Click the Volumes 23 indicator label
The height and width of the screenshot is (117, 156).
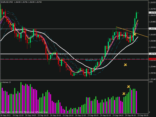point(6,82)
